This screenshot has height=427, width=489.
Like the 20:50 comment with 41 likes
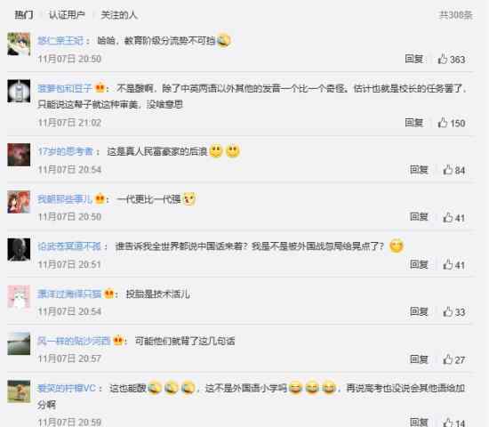pos(453,217)
